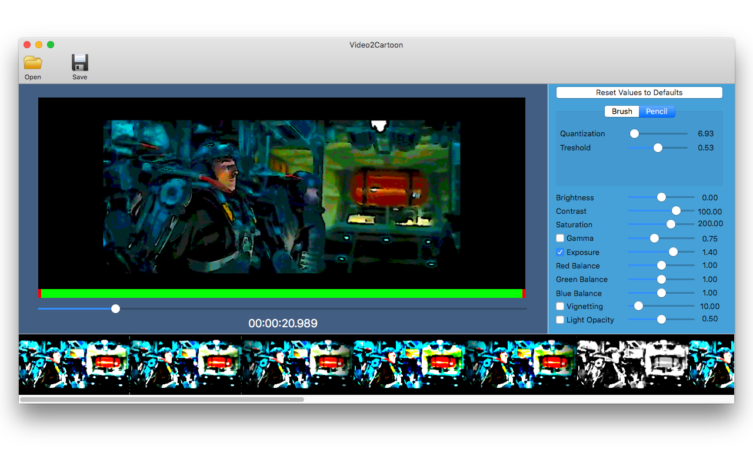Click the Light Opacity slider handle
The image size is (753, 470).
[661, 320]
